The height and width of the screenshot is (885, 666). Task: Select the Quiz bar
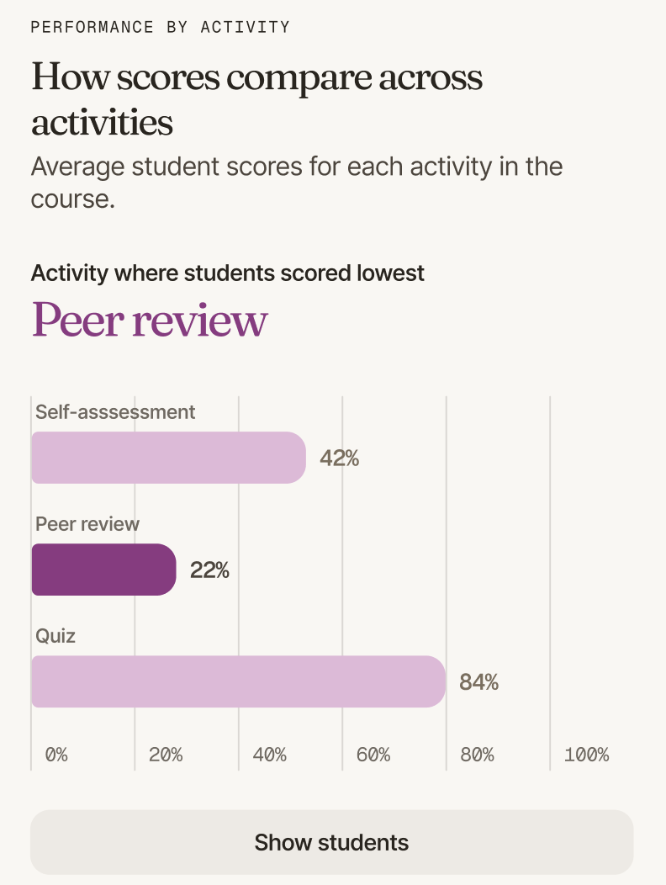[239, 681]
